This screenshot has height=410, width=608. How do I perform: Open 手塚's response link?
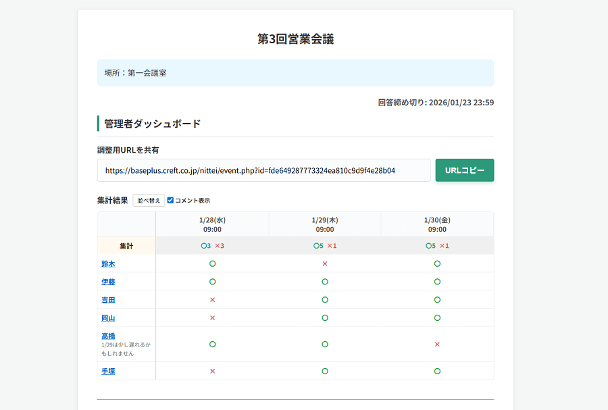pyautogui.click(x=108, y=371)
